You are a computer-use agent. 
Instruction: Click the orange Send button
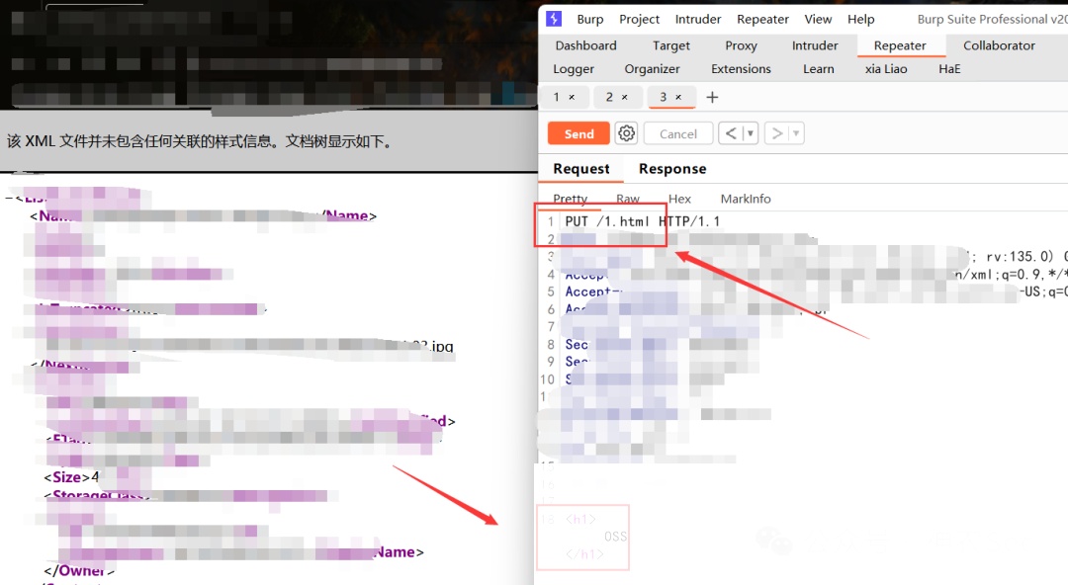[578, 133]
